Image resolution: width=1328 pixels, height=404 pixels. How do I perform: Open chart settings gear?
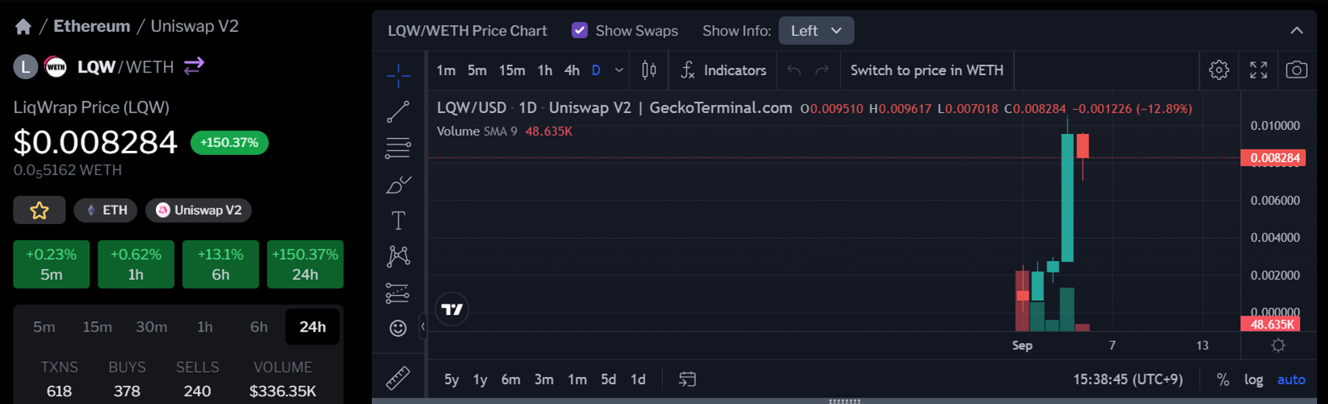1219,70
